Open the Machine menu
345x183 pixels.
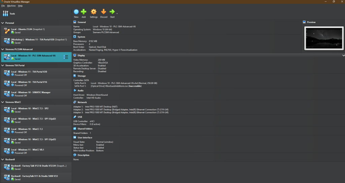(x=11, y=6)
